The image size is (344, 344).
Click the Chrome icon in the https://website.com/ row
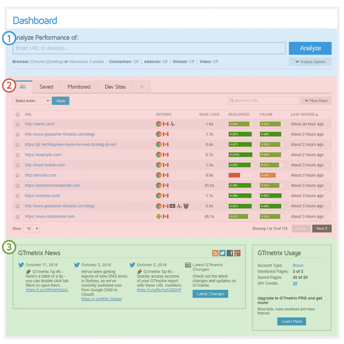[x=158, y=196]
